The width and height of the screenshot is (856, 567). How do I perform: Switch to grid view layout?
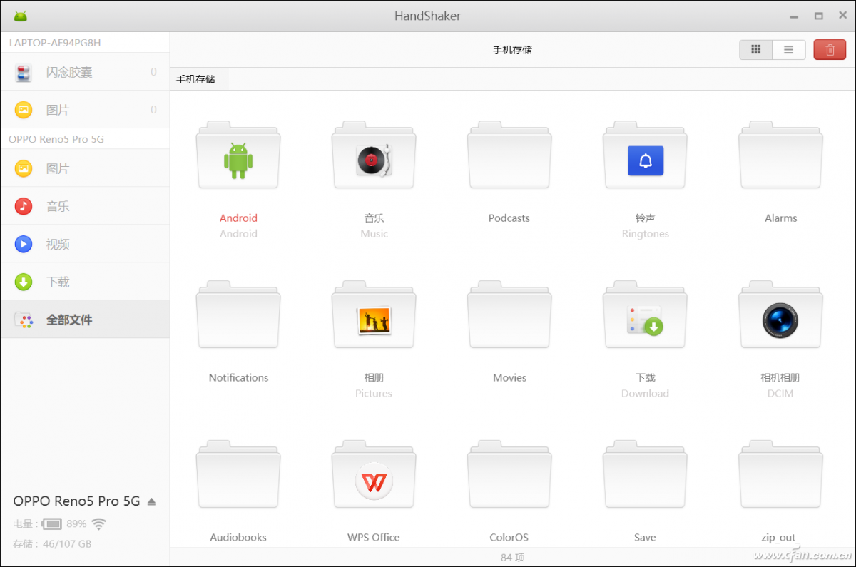pos(755,49)
